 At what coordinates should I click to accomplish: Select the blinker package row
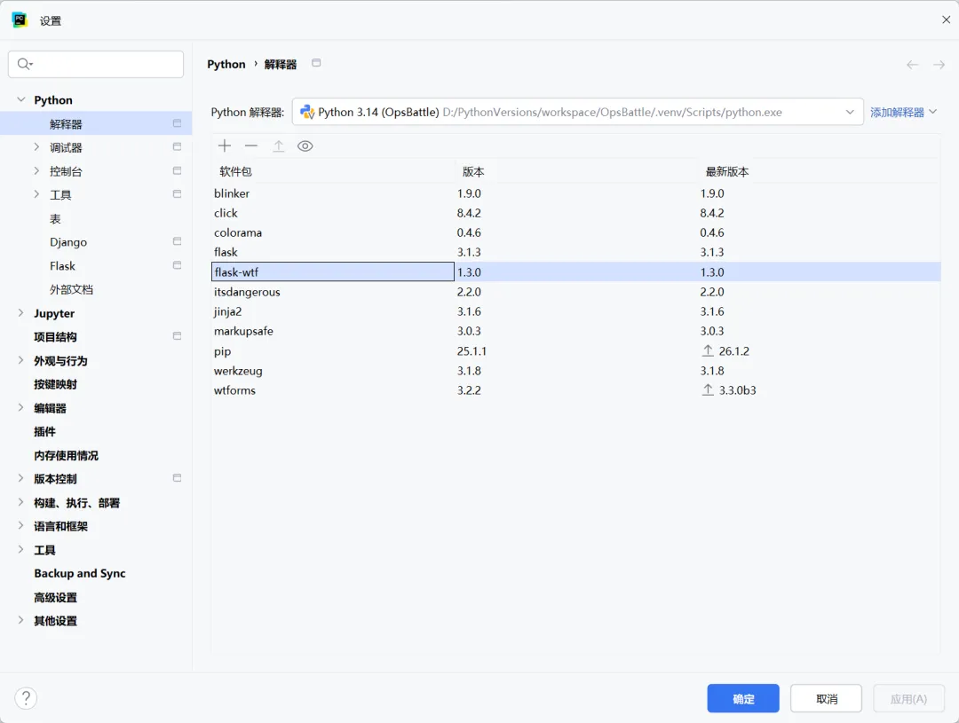coord(576,193)
